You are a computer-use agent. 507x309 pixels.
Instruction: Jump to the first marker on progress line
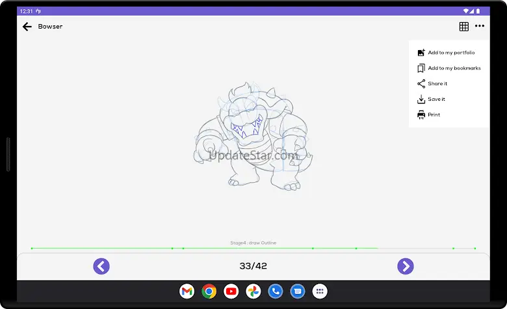tap(32, 248)
